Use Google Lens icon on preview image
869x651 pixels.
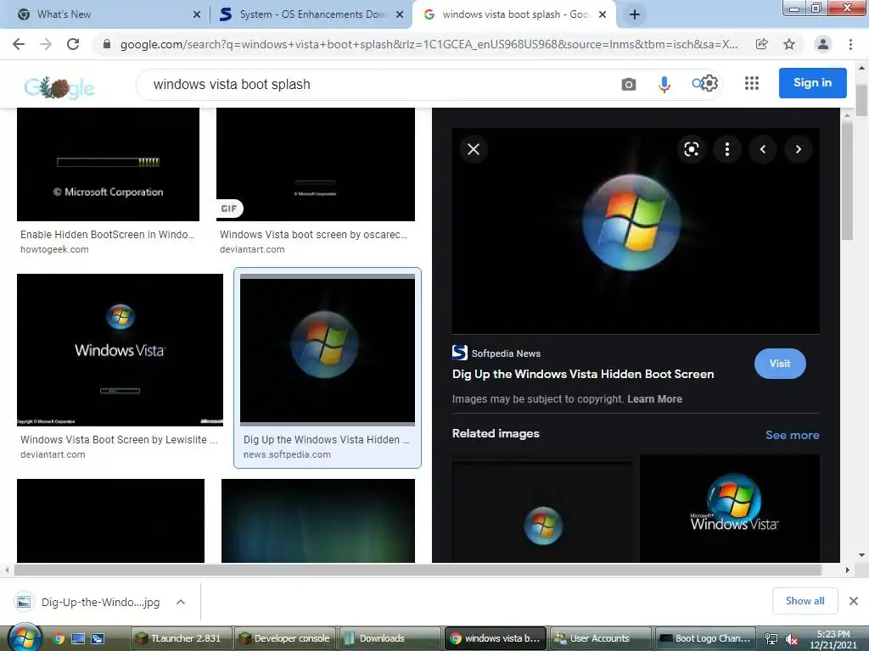pos(691,149)
